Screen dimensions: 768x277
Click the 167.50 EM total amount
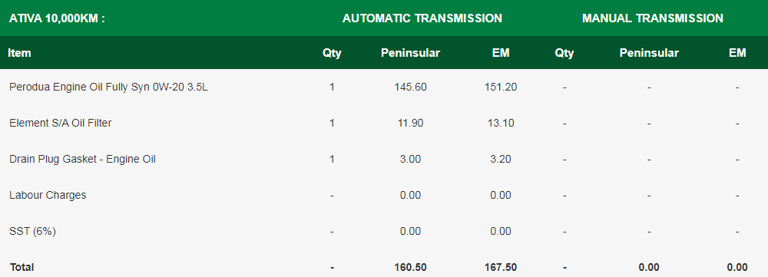(x=501, y=267)
